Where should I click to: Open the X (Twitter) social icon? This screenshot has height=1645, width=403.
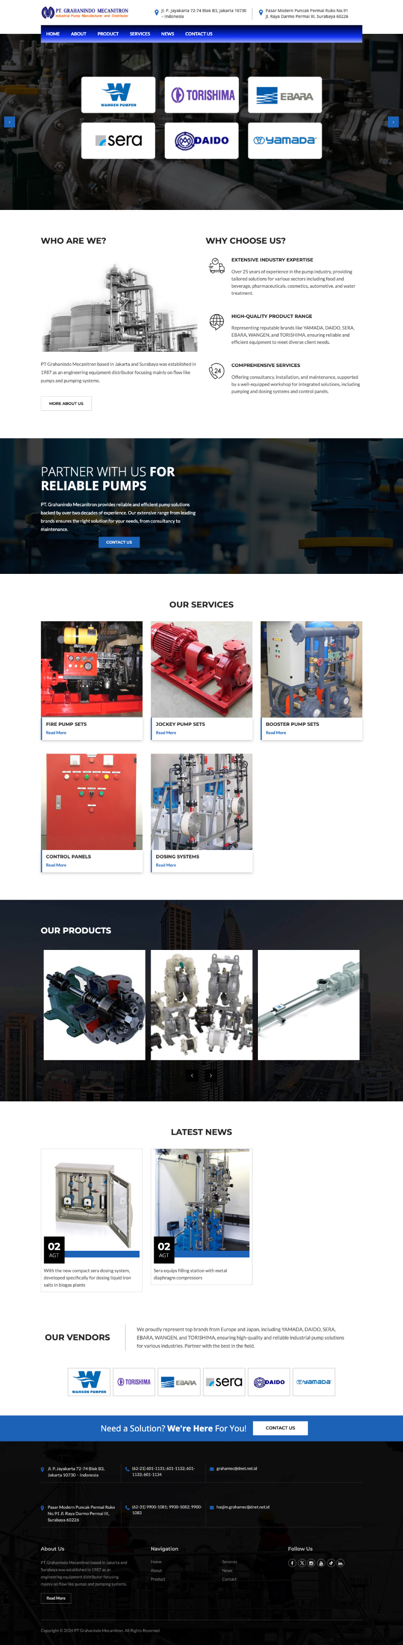[x=302, y=1563]
